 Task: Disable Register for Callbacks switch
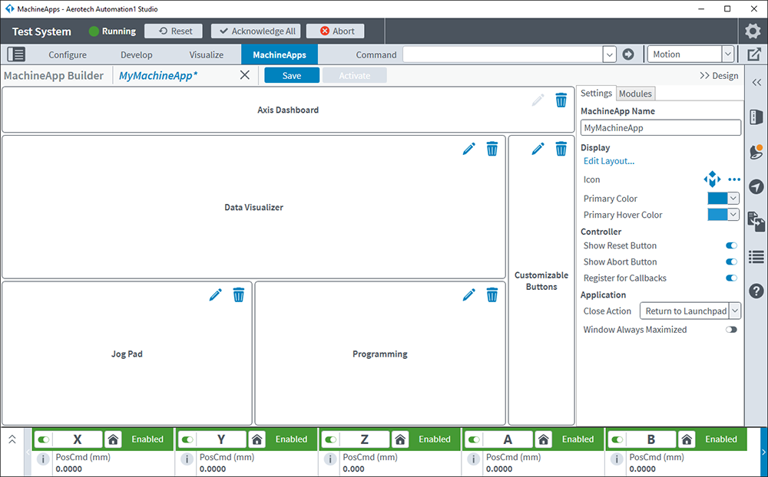click(731, 278)
